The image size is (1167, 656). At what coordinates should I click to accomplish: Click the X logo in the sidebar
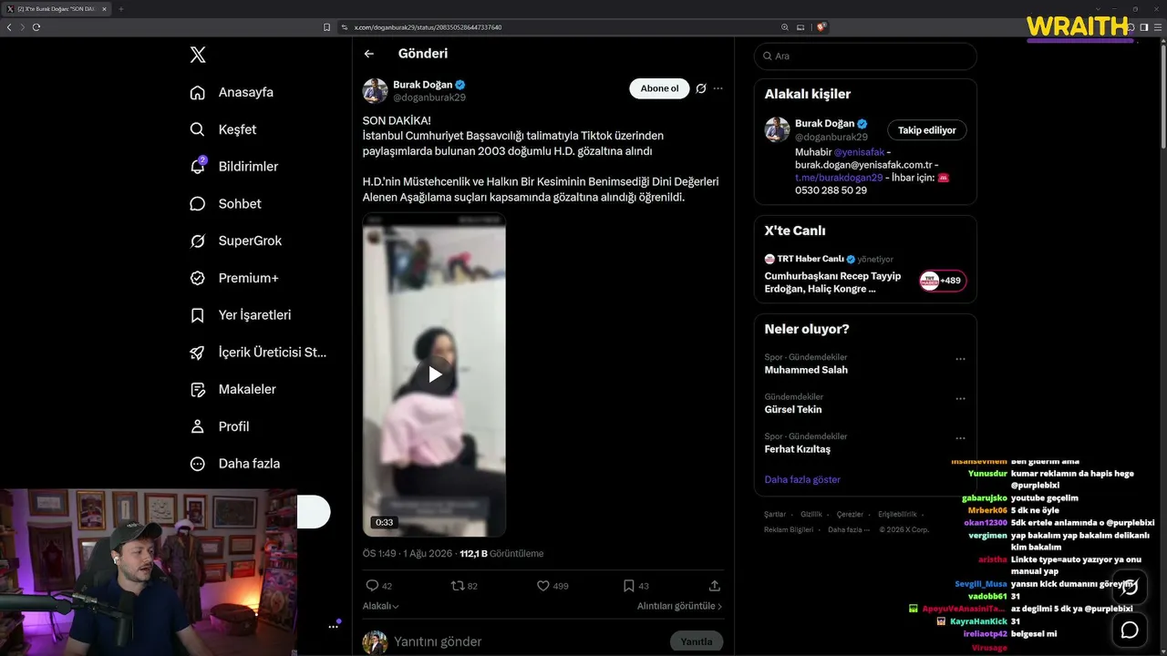click(198, 55)
